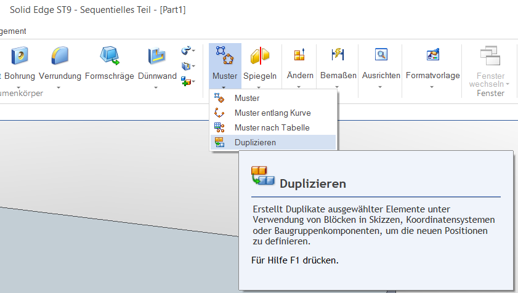Open the Formatvorlage style icon

433,55
